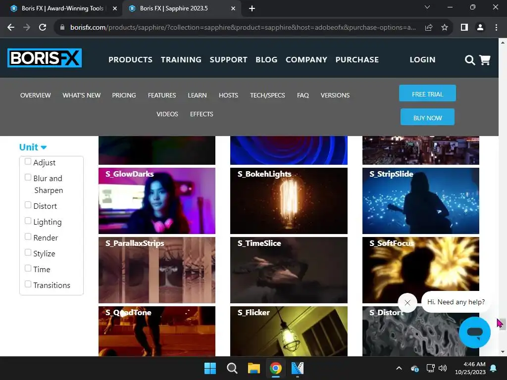Open the OVERVIEW section link
The height and width of the screenshot is (380, 507).
click(x=35, y=95)
